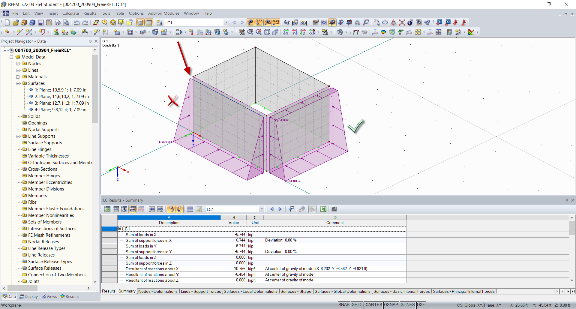576x309 pixels.
Task: Click the navigator vertical scrollbar
Action: (x=95, y=89)
